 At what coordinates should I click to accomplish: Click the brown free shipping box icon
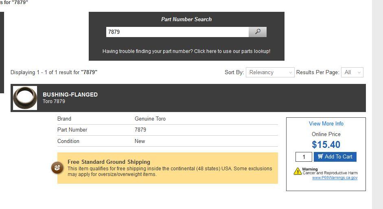(57, 168)
